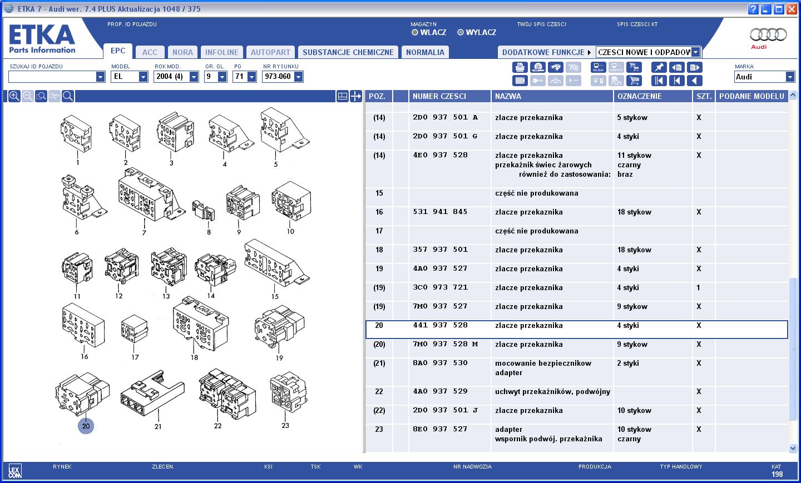Screen dimensions: 801x483
Task: Click the page with right arrow icon
Action: pos(695,67)
